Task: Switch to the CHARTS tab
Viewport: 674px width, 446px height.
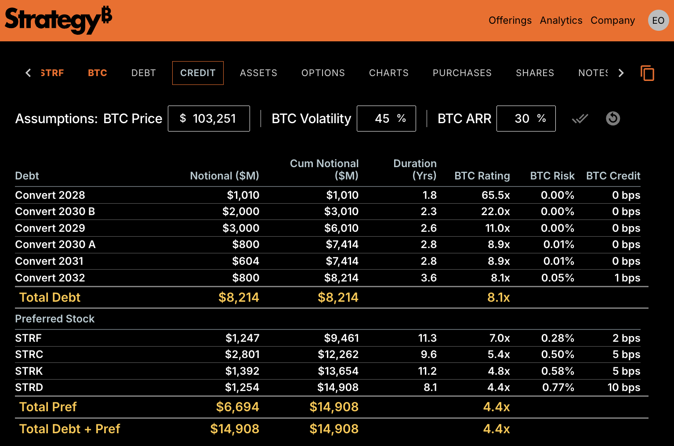Action: pyautogui.click(x=389, y=73)
